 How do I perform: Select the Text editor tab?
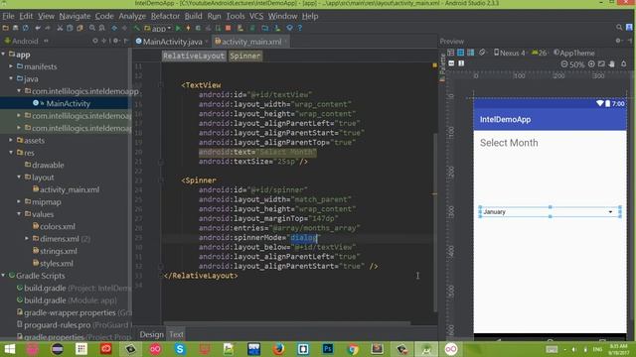(x=176, y=334)
